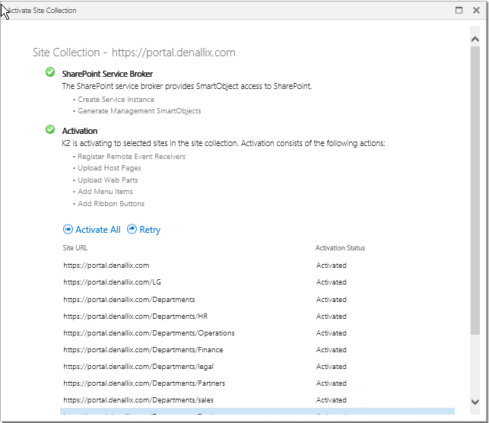Select the Departments/legal site URL row
Viewport: 489px width, 423px height.
[139, 367]
